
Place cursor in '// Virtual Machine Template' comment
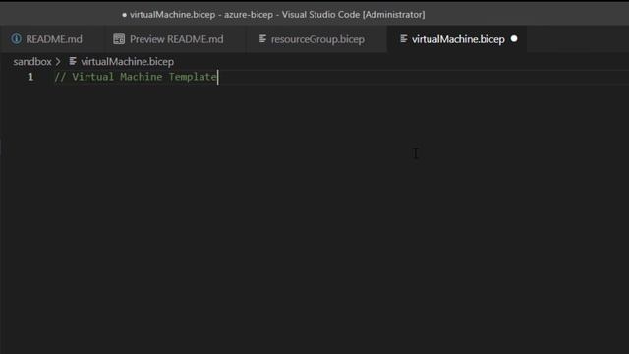tap(136, 77)
